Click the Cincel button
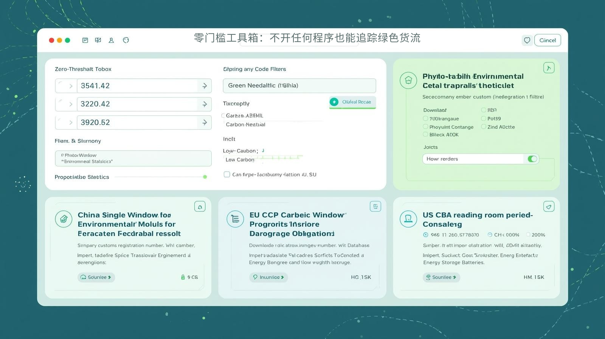 [548, 40]
